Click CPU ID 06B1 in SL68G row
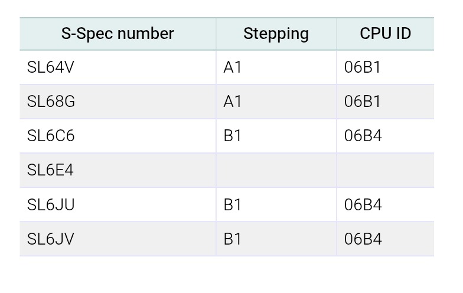This screenshot has width=463, height=293. pyautogui.click(x=363, y=102)
